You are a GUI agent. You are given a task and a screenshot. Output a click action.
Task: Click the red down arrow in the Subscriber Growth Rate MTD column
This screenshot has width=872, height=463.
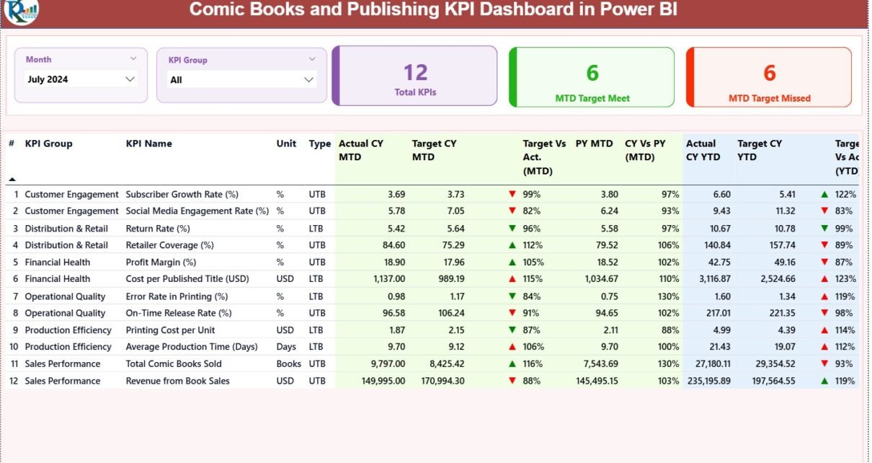coord(512,194)
